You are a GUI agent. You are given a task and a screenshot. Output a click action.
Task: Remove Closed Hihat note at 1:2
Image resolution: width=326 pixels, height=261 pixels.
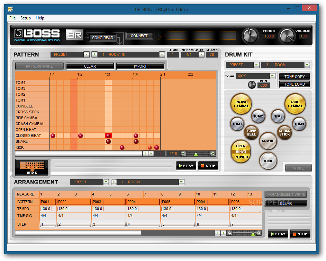tap(80, 136)
